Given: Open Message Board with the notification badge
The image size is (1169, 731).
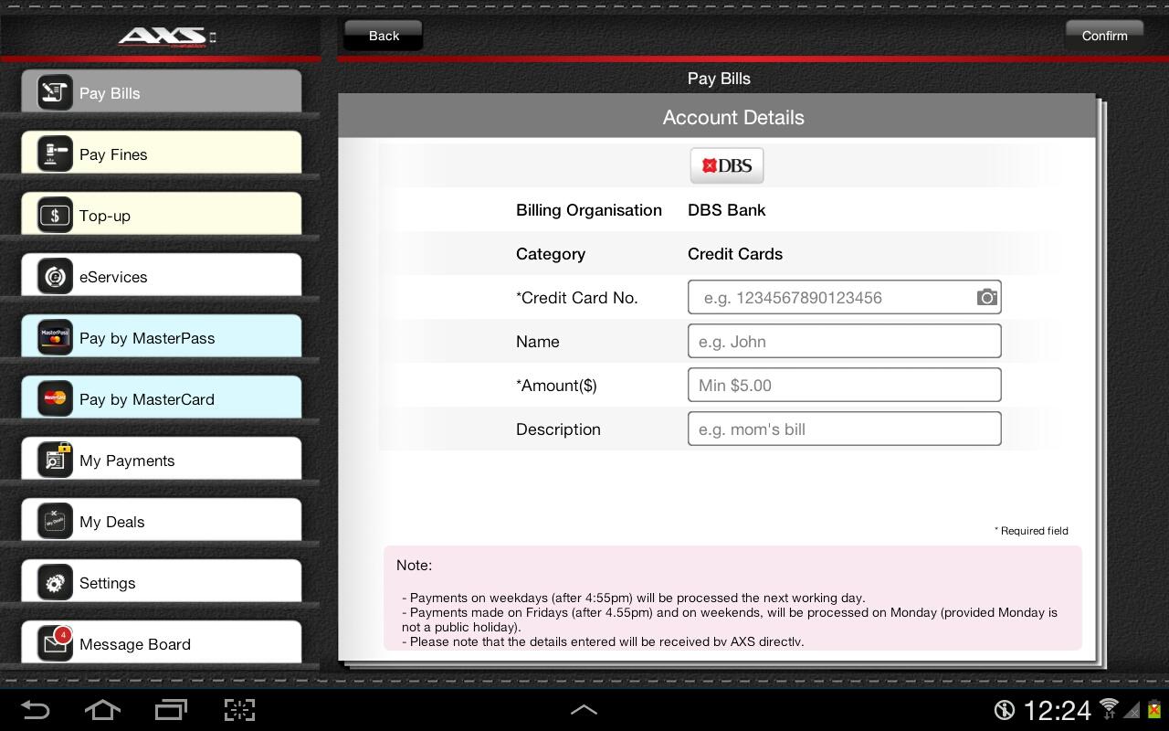Looking at the screenshot, I should (x=54, y=643).
